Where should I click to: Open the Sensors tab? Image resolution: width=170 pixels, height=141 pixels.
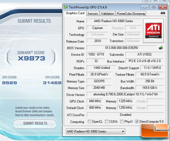(93, 14)
